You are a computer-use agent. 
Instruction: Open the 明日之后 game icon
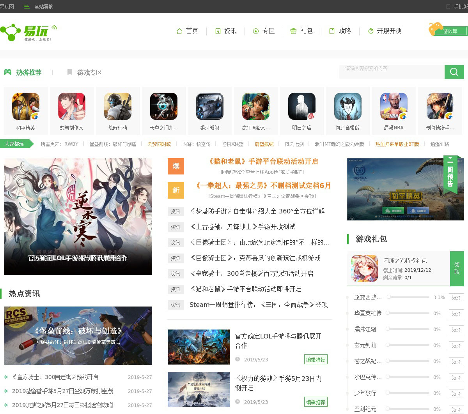point(302,106)
